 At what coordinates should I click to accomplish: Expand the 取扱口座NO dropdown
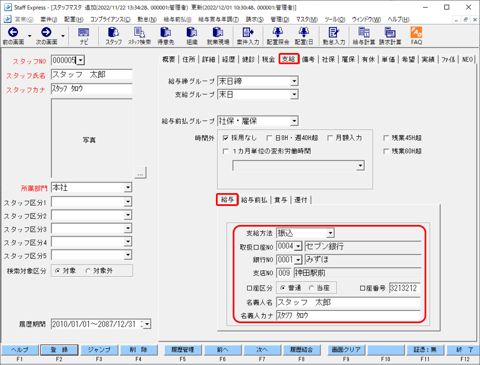click(298, 246)
